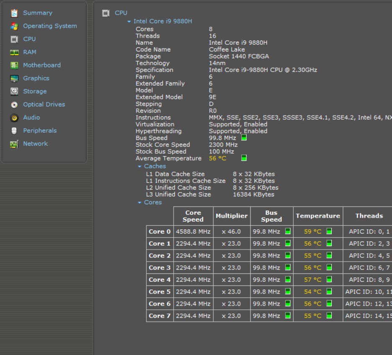
Task: Collapse the Cores section arrow
Action: tap(140, 203)
